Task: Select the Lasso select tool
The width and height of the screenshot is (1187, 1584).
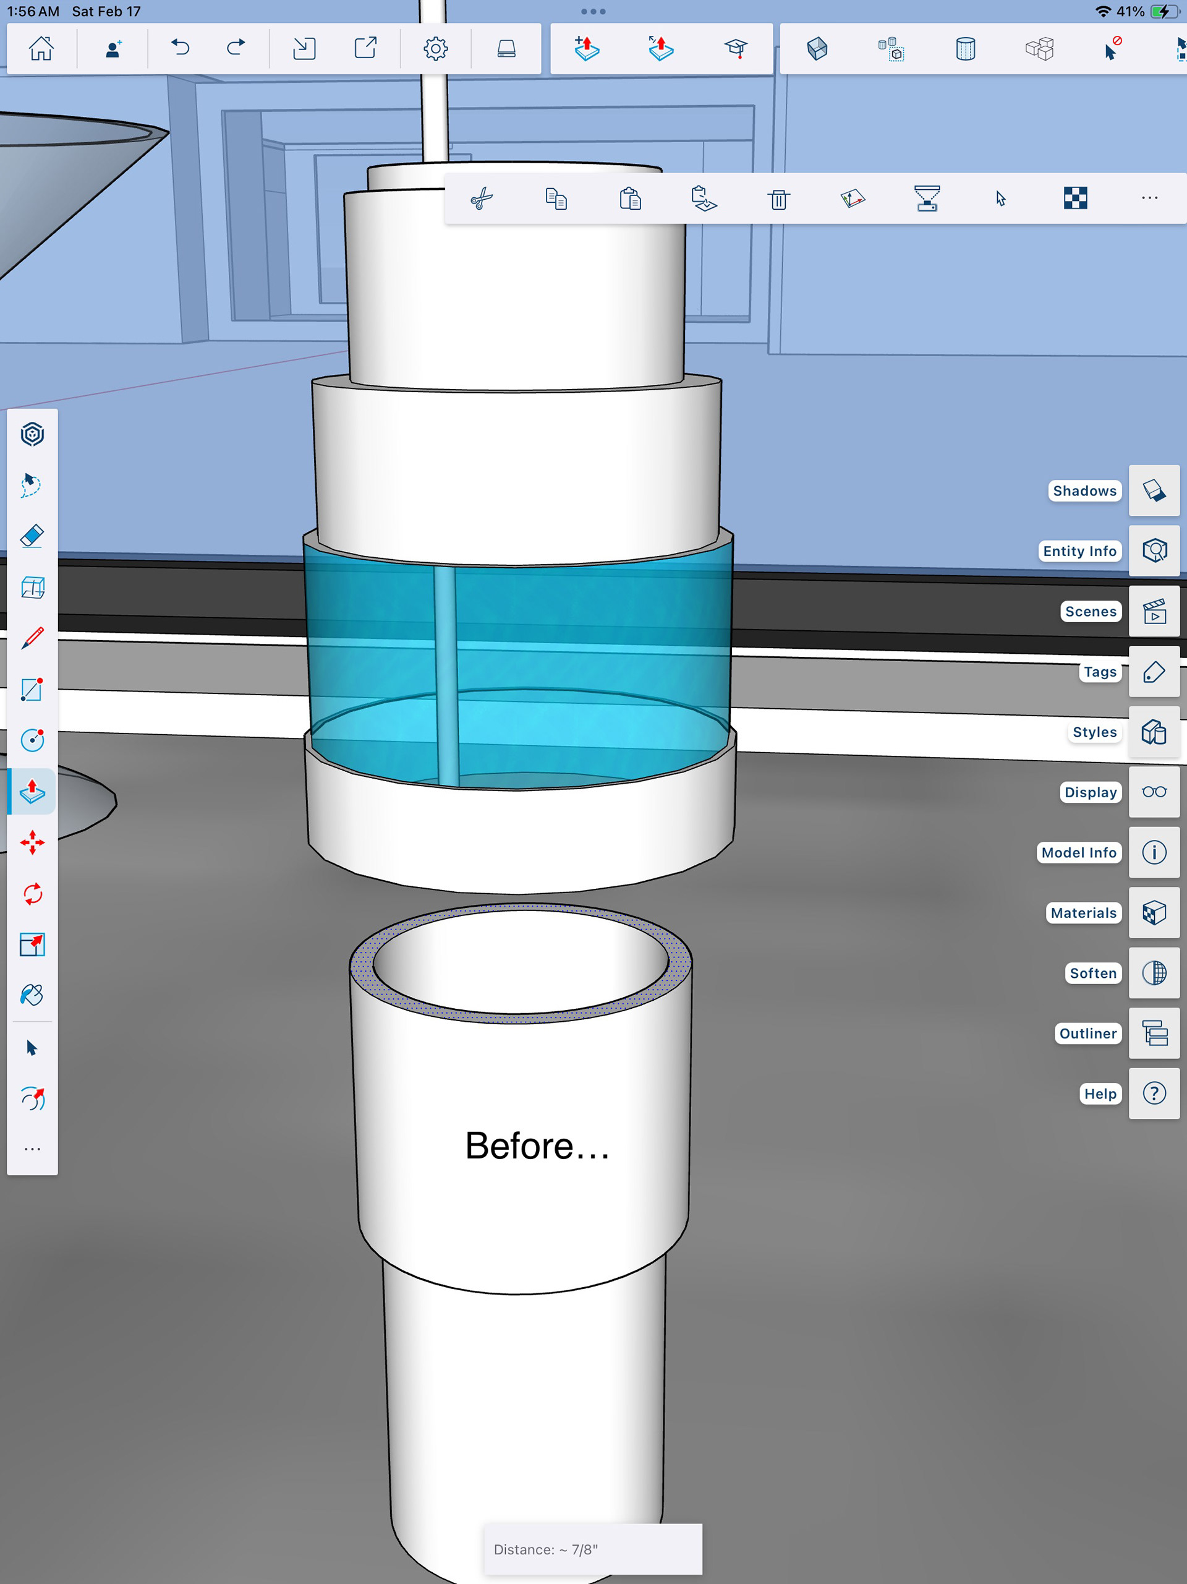Action: pyautogui.click(x=32, y=486)
